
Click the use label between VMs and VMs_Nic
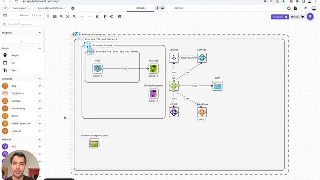pyautogui.click(x=125, y=69)
